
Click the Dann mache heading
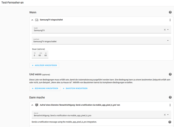[37, 98]
